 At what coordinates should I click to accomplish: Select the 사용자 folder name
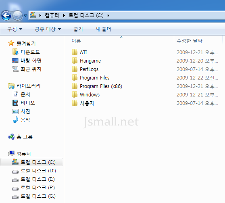[x=87, y=103]
